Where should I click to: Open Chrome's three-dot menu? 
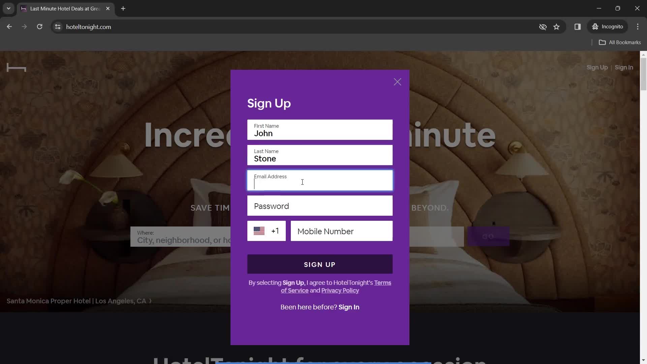tap(638, 27)
